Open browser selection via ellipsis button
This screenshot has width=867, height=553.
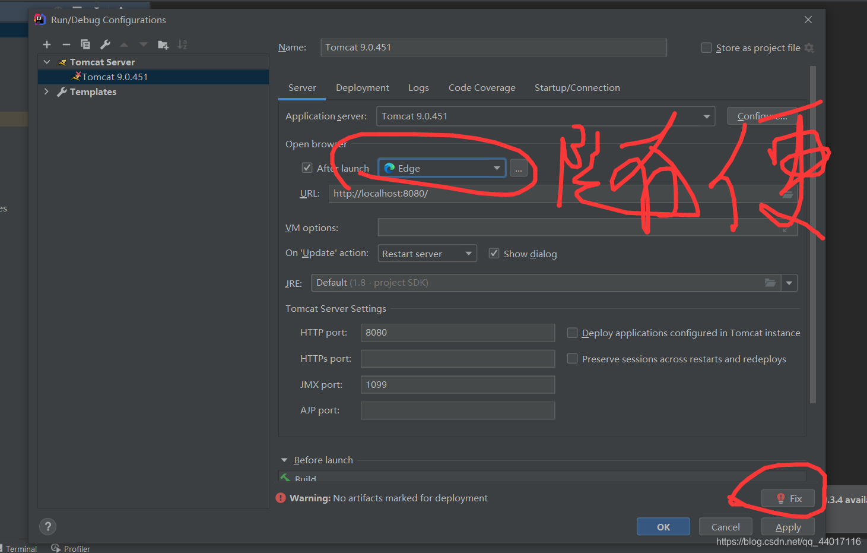point(519,169)
